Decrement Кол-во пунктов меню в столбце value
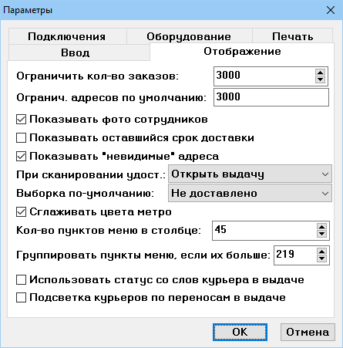The height and width of the screenshot is (348, 343). 321,234
